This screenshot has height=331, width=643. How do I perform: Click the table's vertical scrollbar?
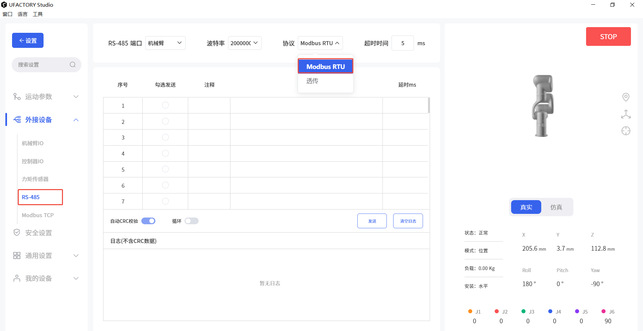coord(429,106)
